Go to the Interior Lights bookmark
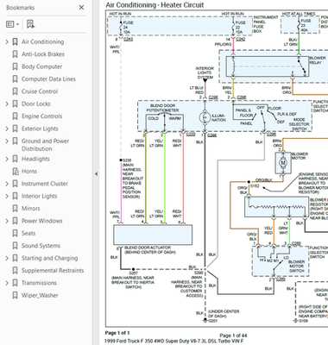Screen dimensions: 328x345 [40, 196]
